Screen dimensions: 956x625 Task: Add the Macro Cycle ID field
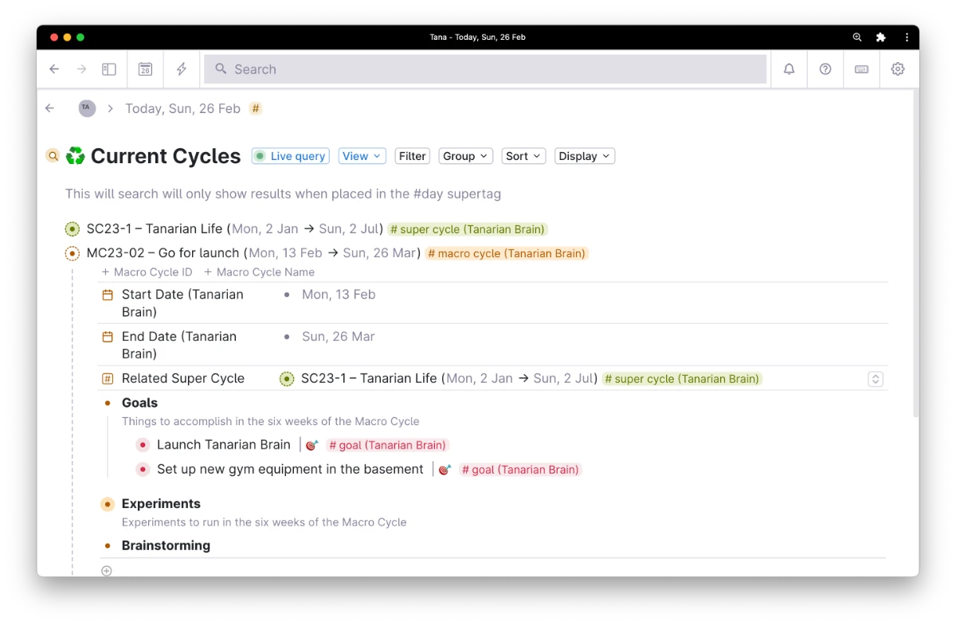click(x=147, y=271)
